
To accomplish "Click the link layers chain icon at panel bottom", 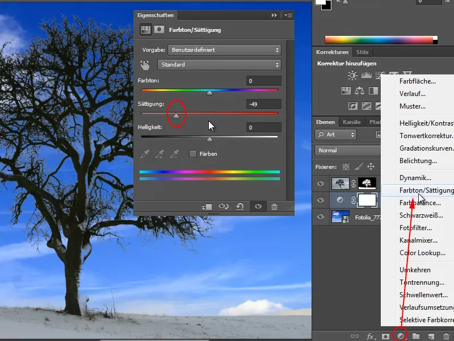I will click(354, 336).
